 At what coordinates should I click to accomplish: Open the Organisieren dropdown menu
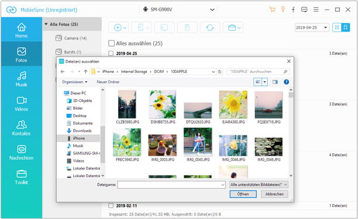75,82
